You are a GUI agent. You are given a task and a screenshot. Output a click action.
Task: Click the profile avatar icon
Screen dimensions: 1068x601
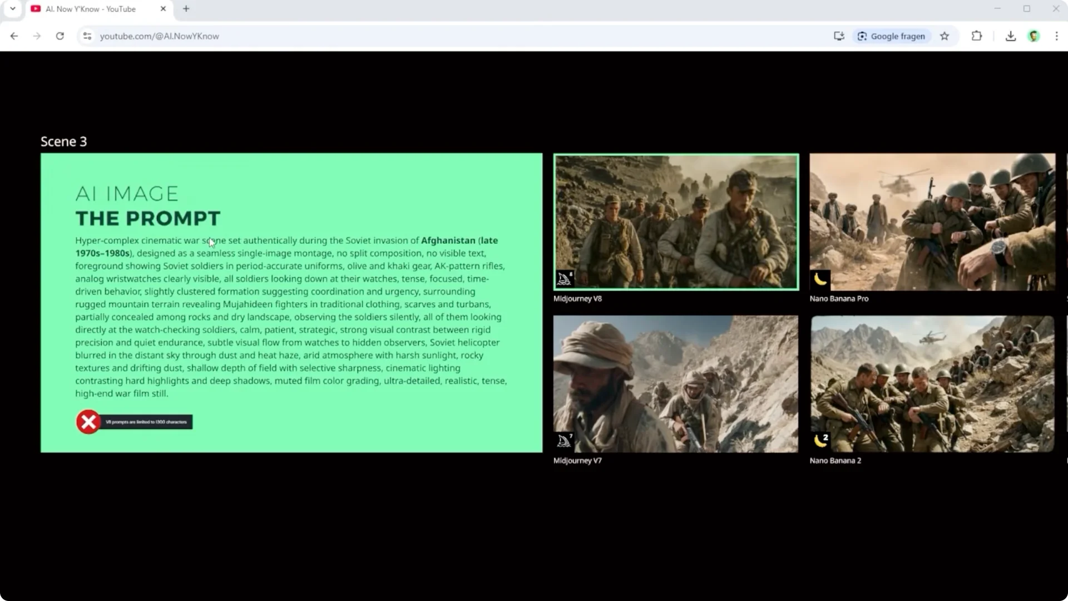1034,36
